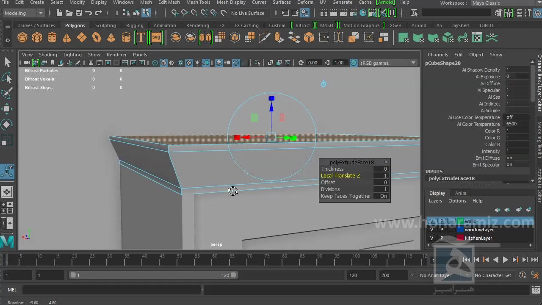Click No Live Surface button

point(248,13)
